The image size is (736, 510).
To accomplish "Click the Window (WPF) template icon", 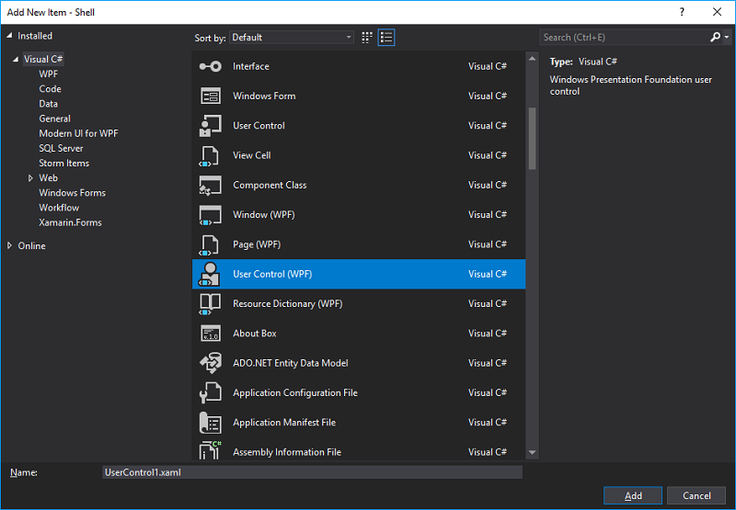I will coord(211,215).
